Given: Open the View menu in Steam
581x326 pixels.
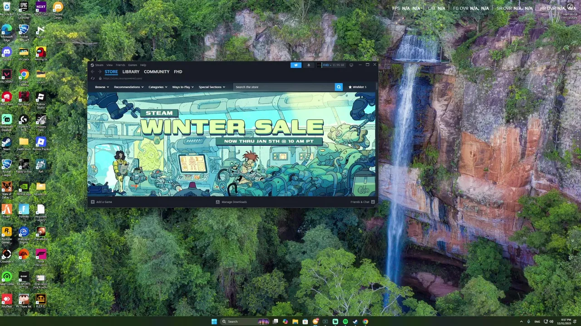Looking at the screenshot, I should click(x=109, y=65).
